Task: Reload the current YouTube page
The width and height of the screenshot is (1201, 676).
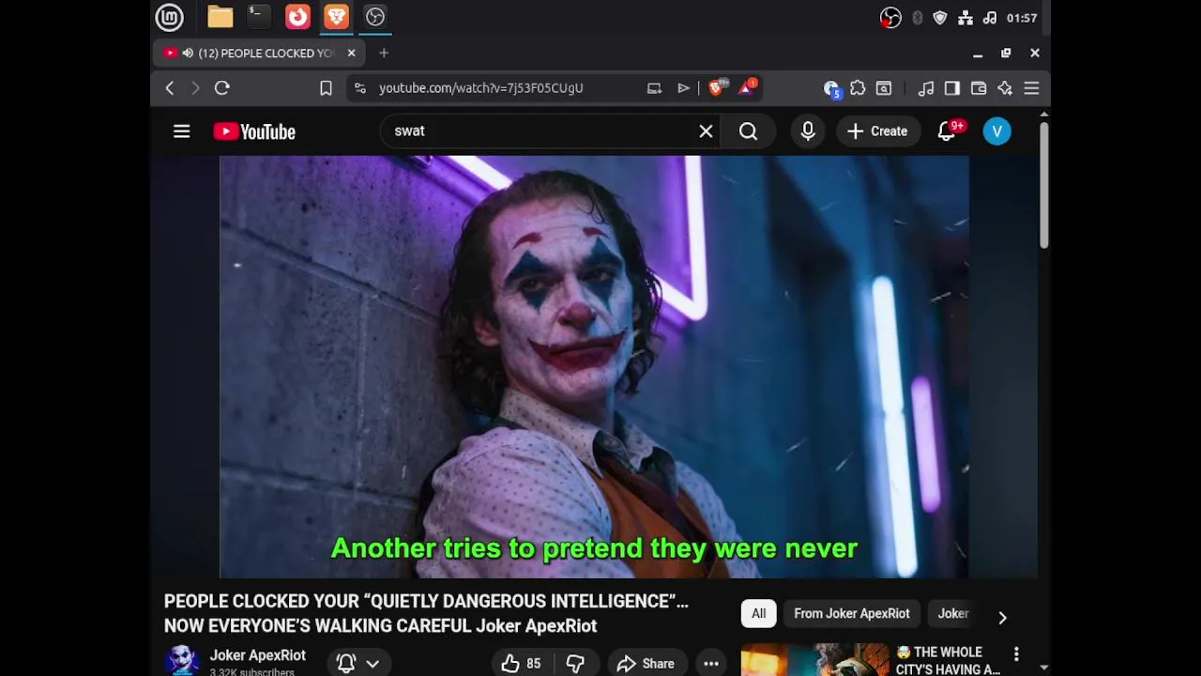Action: 222,88
